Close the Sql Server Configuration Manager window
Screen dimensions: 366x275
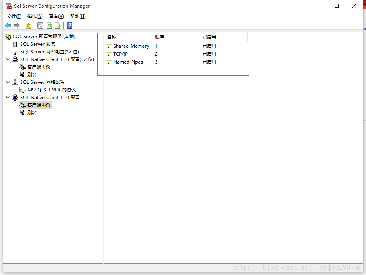[354, 6]
